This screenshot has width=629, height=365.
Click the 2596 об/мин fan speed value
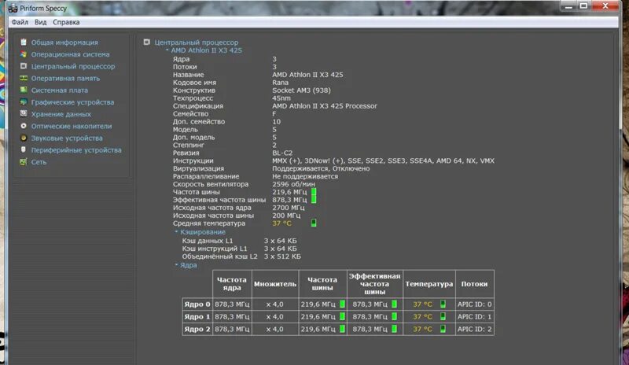[293, 184]
